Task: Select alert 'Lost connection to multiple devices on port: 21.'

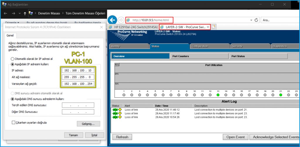Action: coord(221,110)
